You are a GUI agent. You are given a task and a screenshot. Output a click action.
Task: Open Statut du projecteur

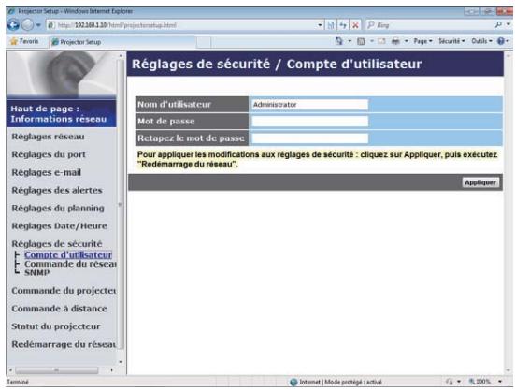pos(56,326)
